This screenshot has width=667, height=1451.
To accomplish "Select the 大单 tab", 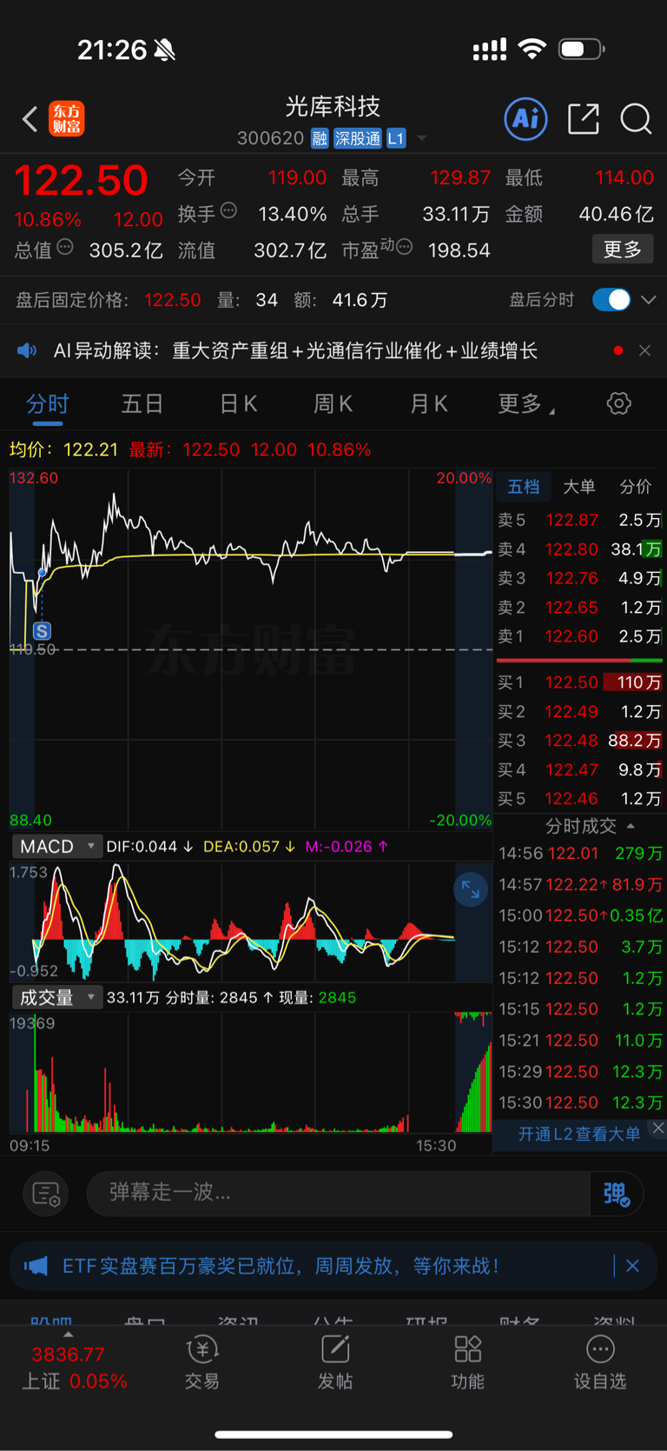I will (578, 487).
